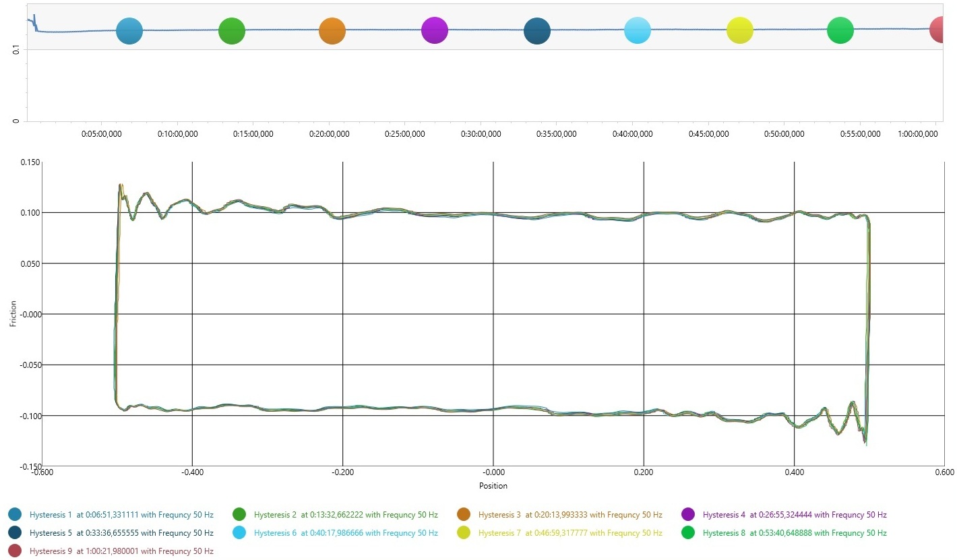957x560 pixels.
Task: Select the red Hysteresis 9 legend circle
Action: coord(15,551)
